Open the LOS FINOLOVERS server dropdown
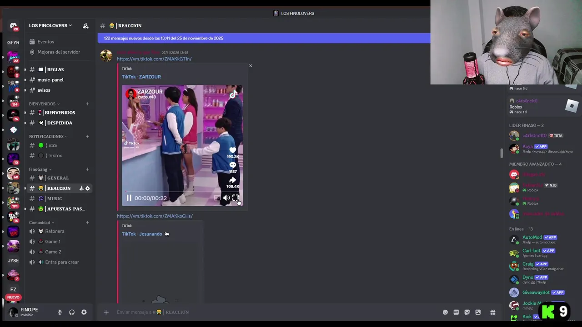582x327 pixels. pyautogui.click(x=50, y=26)
